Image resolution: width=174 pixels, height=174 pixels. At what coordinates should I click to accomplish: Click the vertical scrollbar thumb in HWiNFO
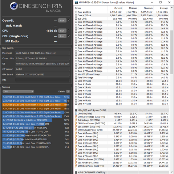point(172,52)
